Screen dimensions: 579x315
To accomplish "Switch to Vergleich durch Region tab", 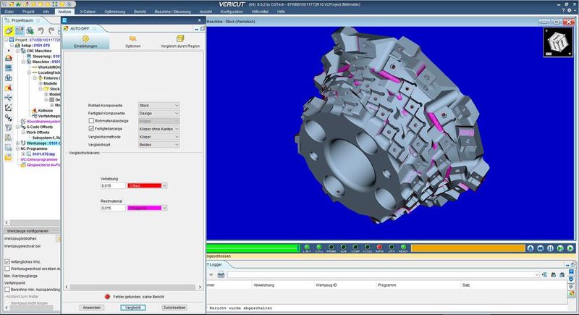I will coord(180,42).
